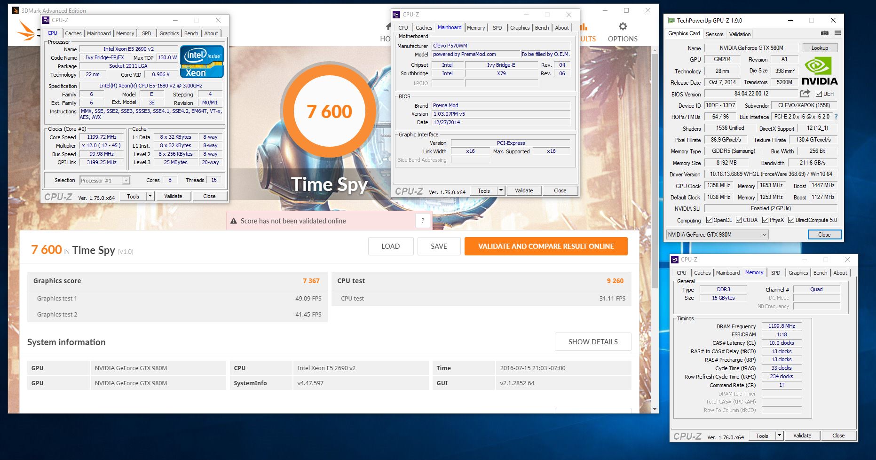This screenshot has height=460, width=876.
Task: Click the Core Speed value 1199.72 MHz
Action: pos(102,137)
